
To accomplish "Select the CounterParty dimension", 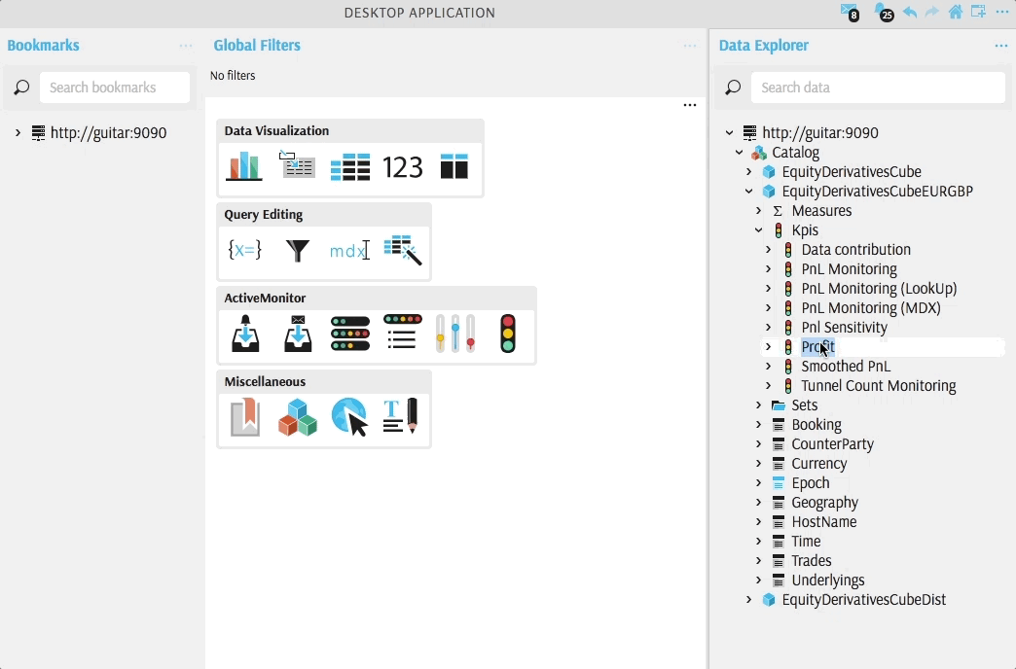I will tap(833, 443).
